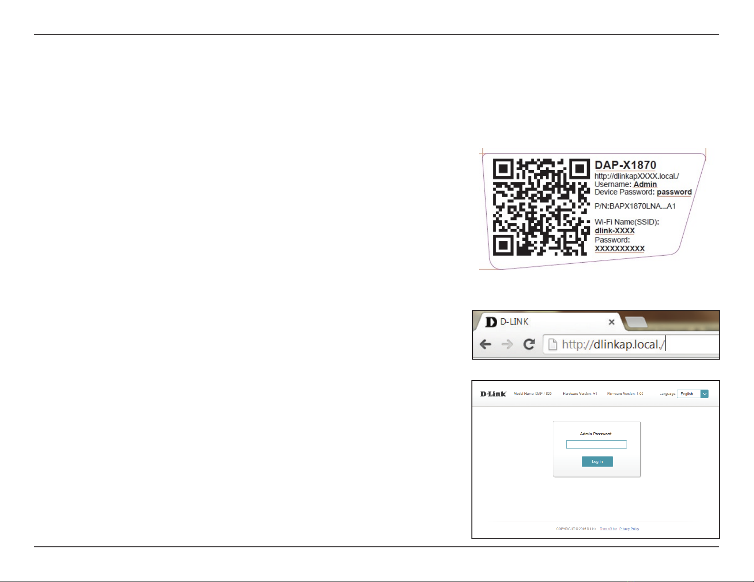
Task: Open the Term of Use link
Action: [x=608, y=529]
